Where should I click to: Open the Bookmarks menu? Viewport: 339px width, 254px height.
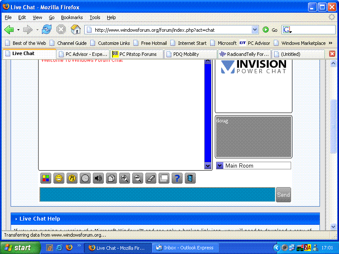72,17
